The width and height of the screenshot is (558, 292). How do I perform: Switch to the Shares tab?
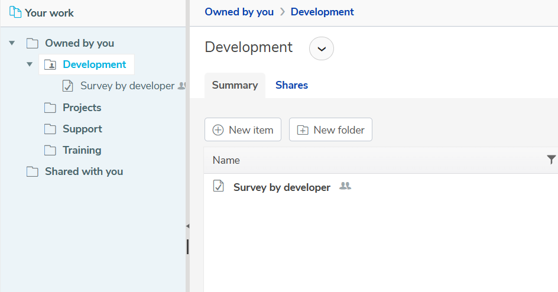[x=291, y=85]
